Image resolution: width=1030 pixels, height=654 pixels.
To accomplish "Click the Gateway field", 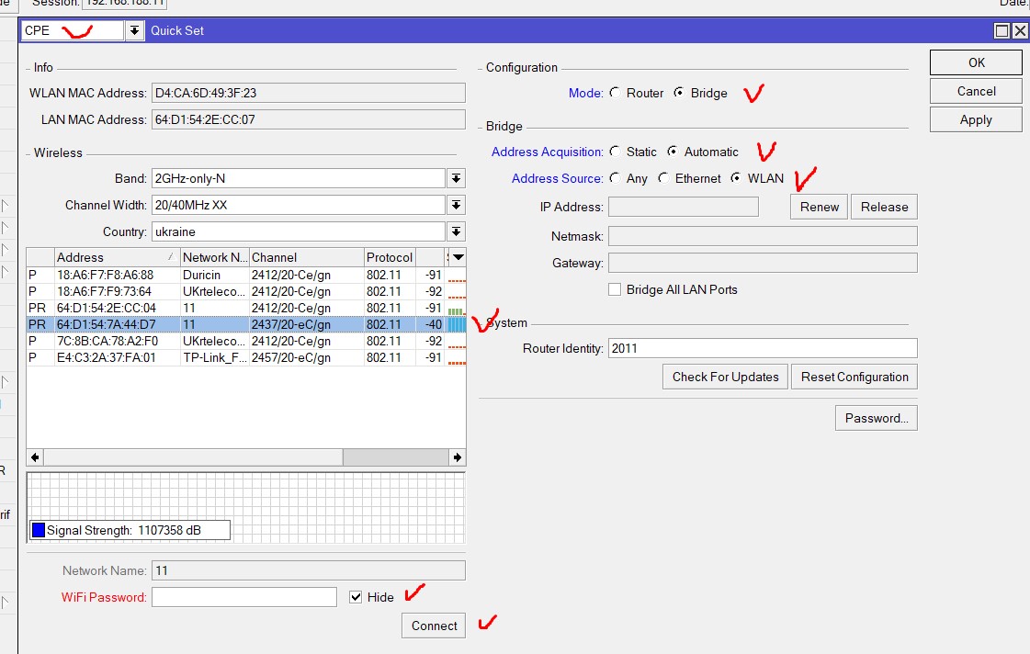I will coord(763,263).
